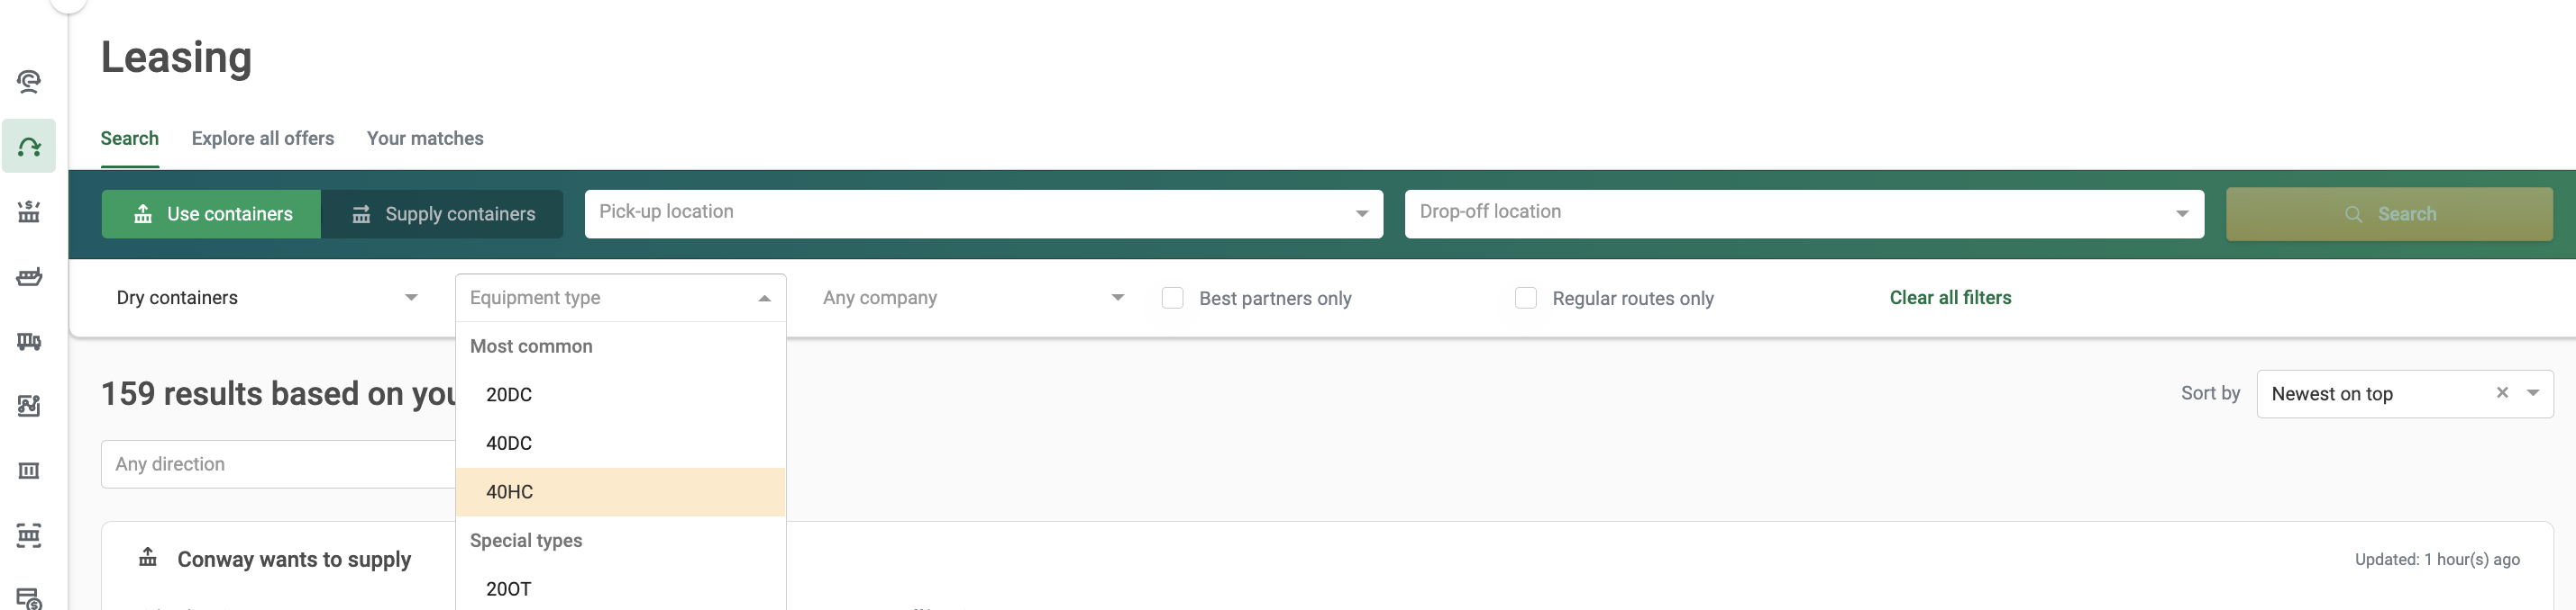This screenshot has width=2576, height=610.
Task: Open the Dry containers dropdown
Action: [266, 299]
